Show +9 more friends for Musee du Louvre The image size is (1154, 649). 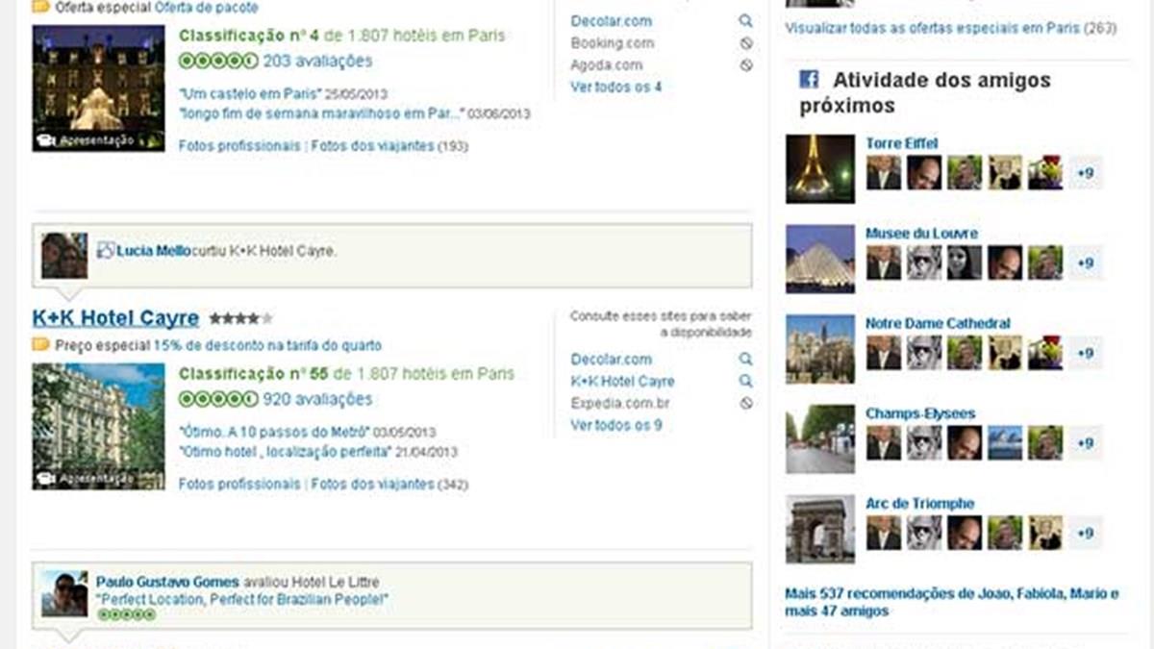click(x=1085, y=262)
